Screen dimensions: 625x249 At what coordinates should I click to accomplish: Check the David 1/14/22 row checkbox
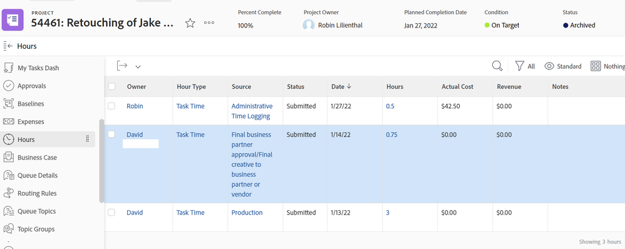(x=111, y=135)
